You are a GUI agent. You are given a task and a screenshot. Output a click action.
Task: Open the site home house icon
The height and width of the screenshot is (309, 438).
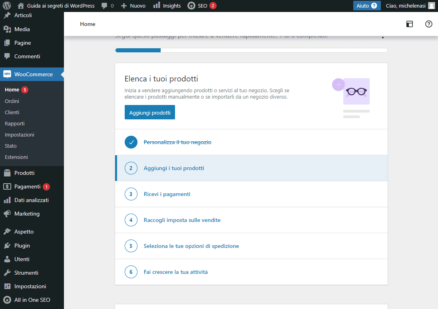pyautogui.click(x=20, y=6)
